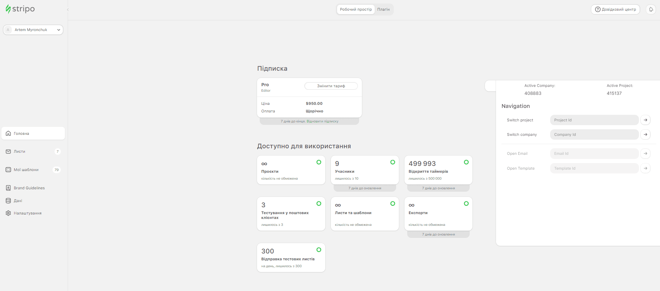Open the Довідковий центр help button
Image resolution: width=660 pixels, height=291 pixels.
615,9
